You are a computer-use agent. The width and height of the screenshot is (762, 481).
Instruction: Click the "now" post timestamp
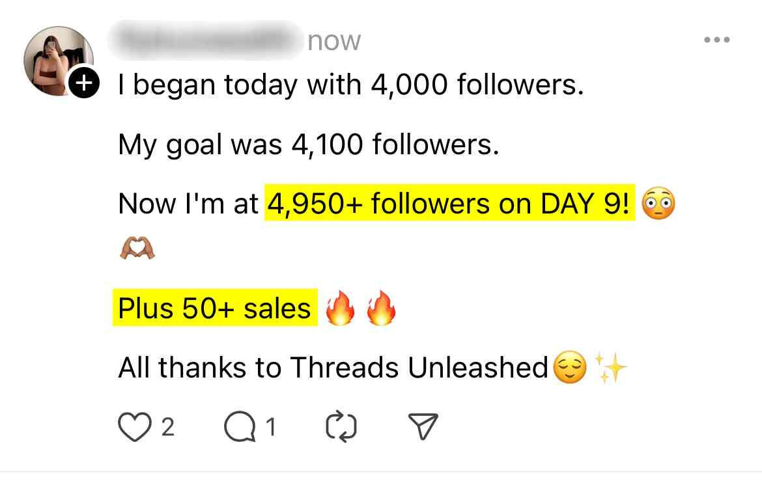(x=333, y=41)
